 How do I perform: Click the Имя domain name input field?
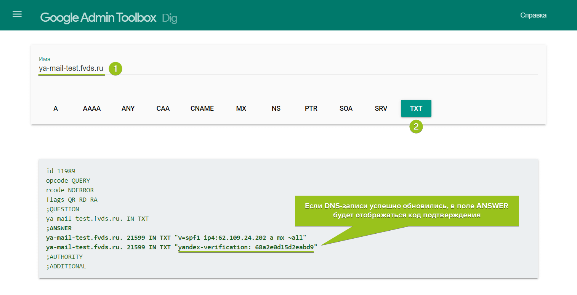point(288,69)
